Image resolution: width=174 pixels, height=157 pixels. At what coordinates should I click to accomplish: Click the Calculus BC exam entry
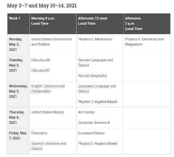(40, 70)
